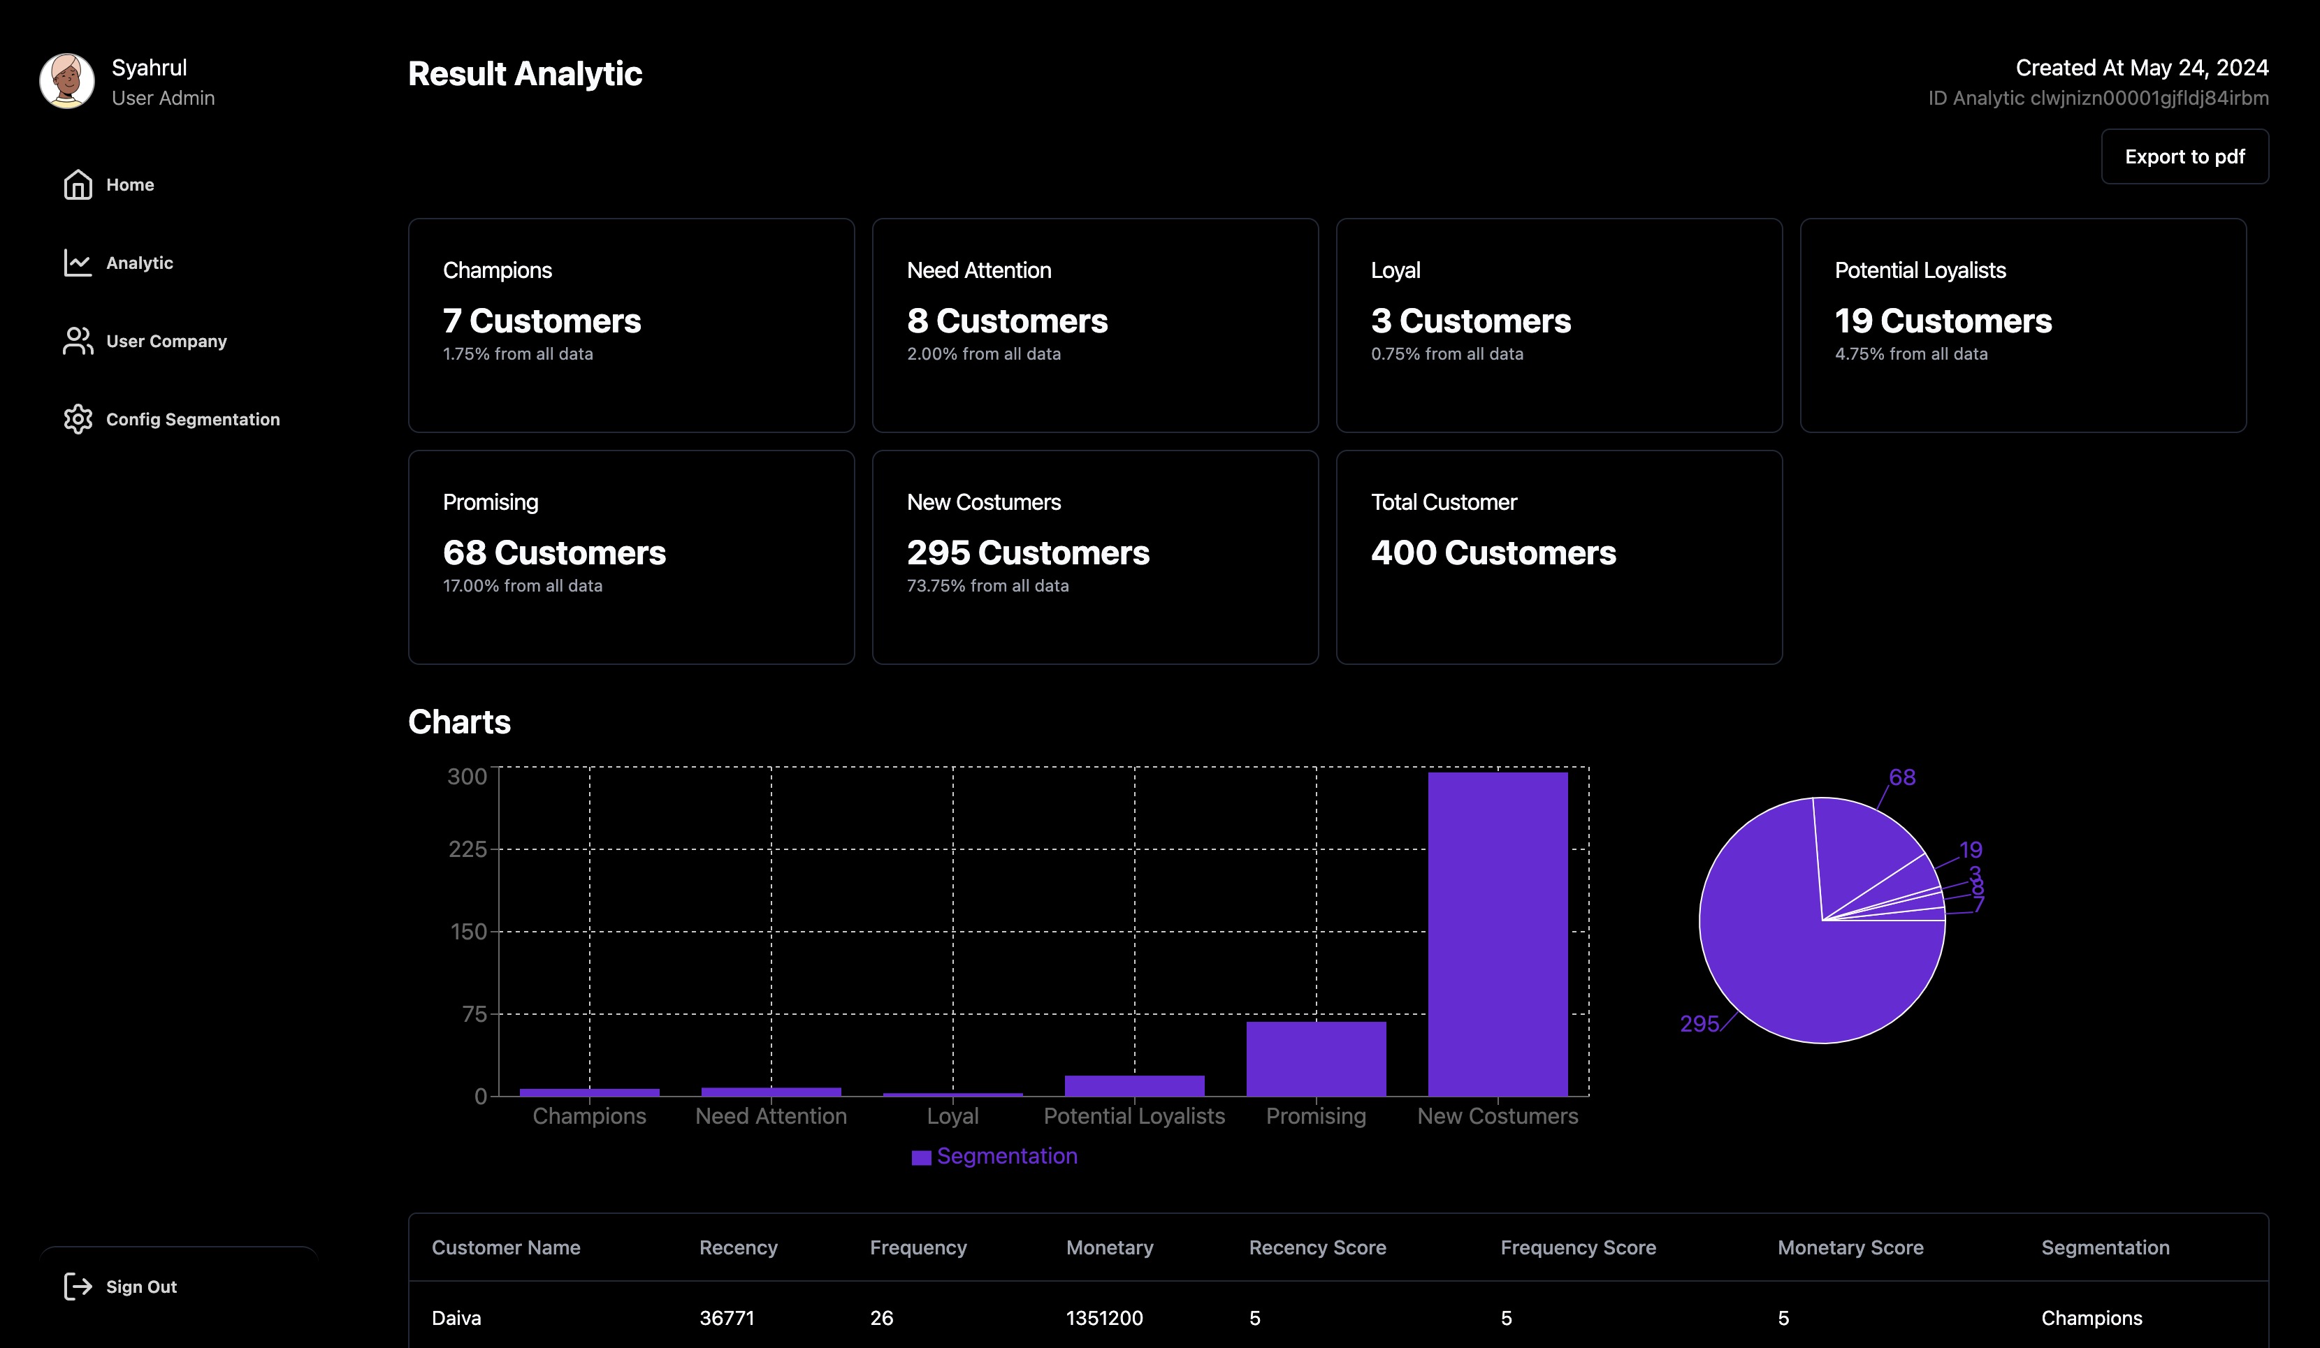Select the Potential Loyalists summary card
Viewport: 2320px width, 1348px height.
click(2022, 325)
